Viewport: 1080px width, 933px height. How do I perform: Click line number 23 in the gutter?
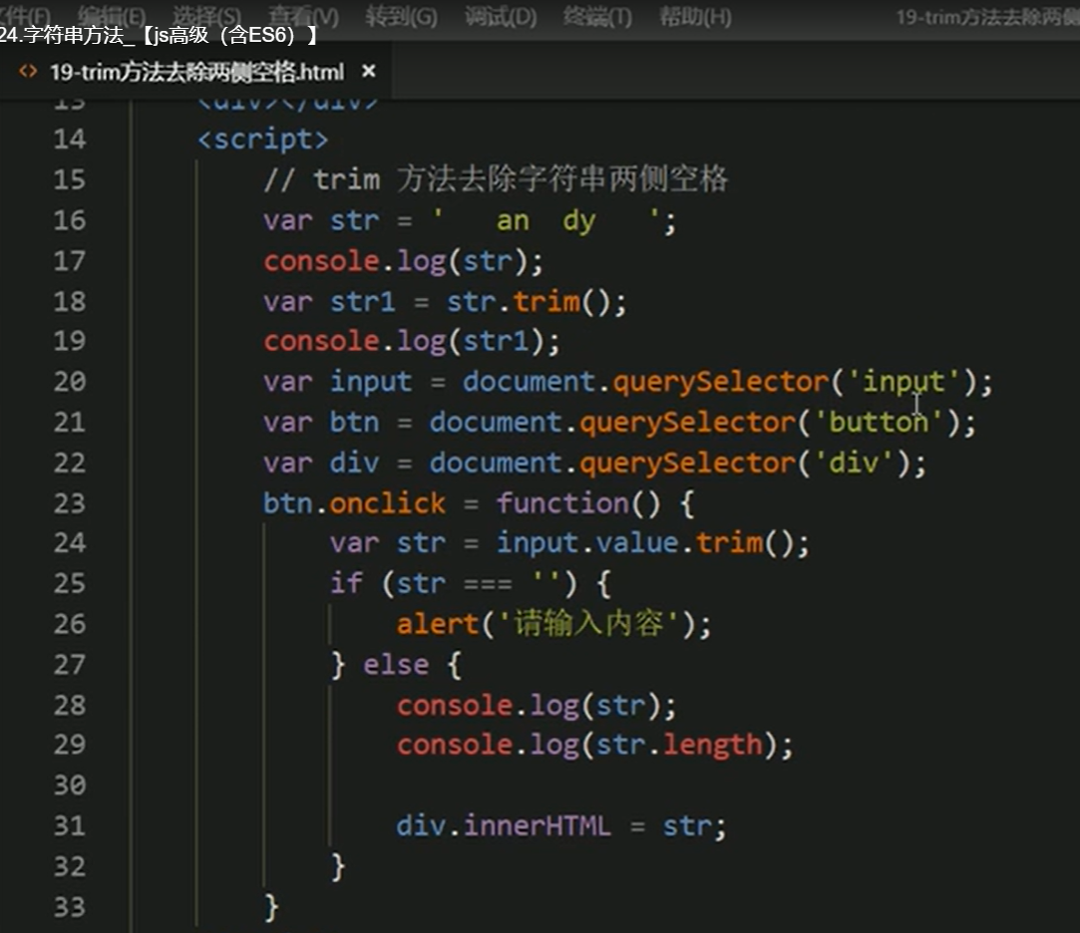click(70, 503)
